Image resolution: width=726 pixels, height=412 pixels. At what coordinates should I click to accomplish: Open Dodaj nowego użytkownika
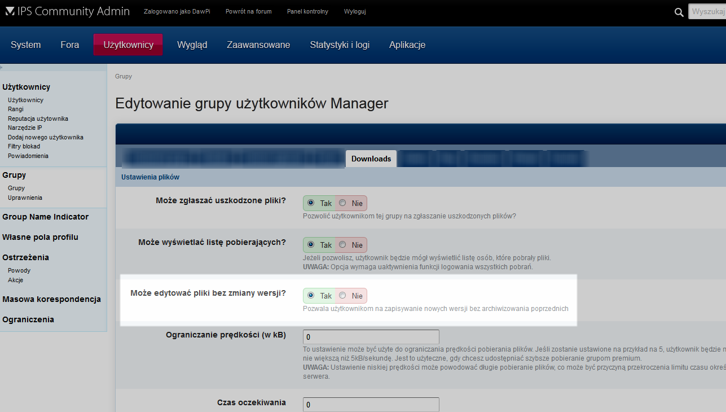tap(45, 137)
